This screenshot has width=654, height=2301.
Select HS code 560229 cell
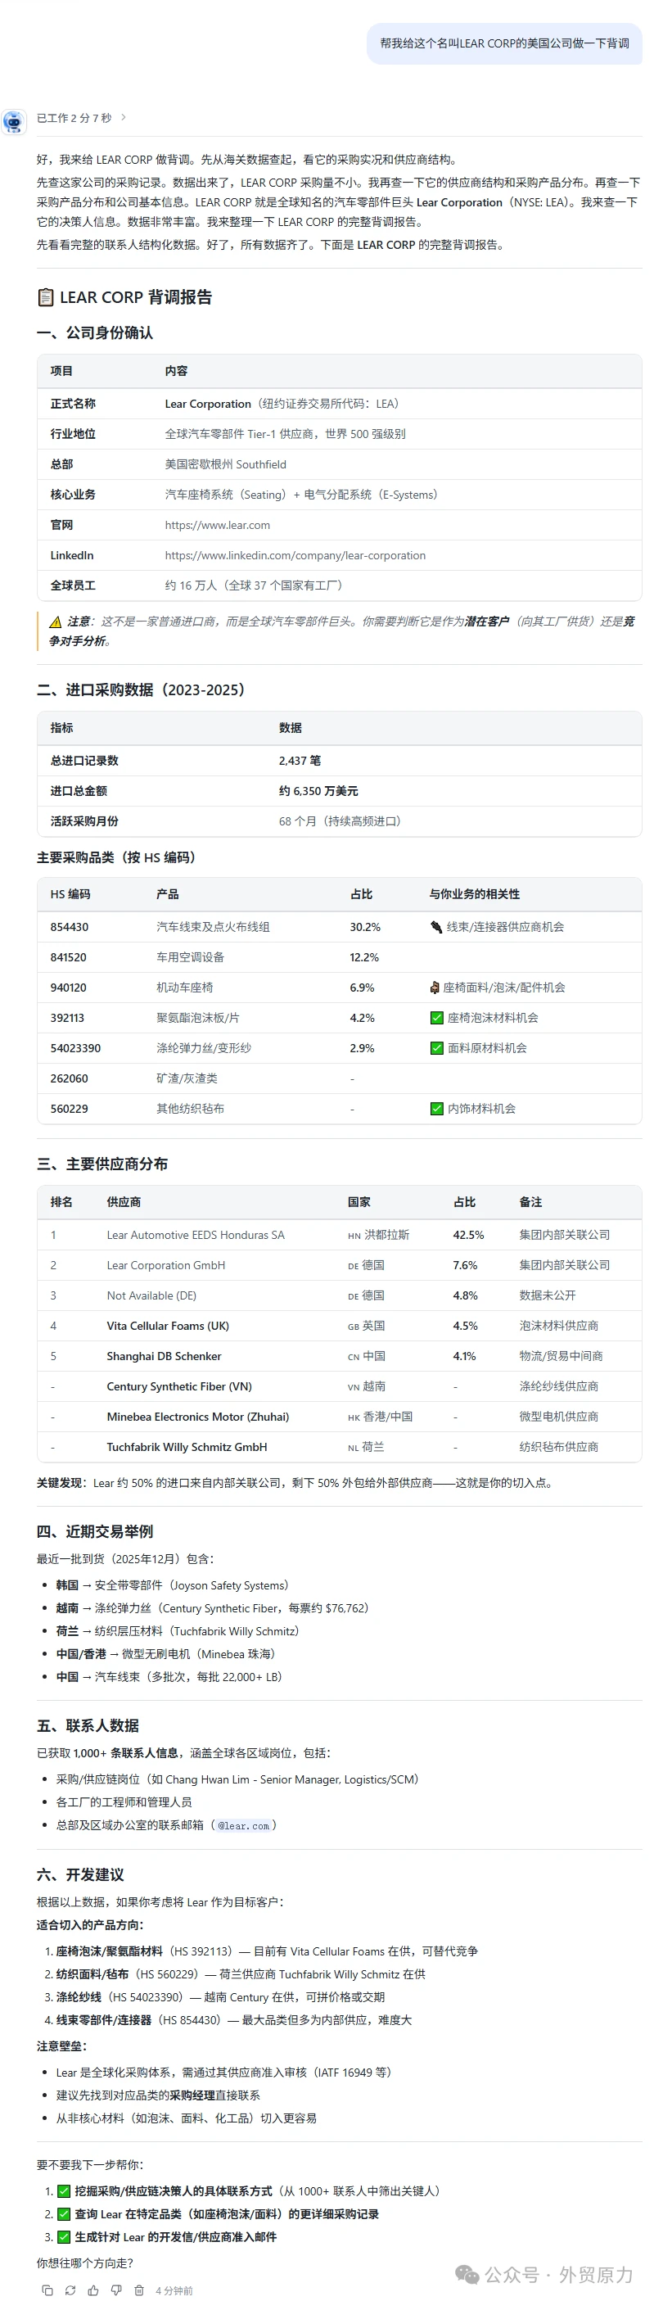point(69,1110)
